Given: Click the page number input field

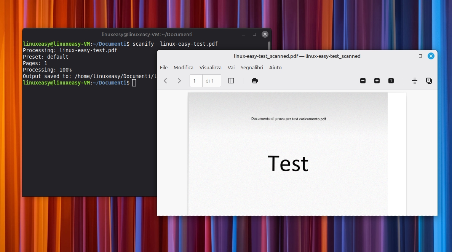Looking at the screenshot, I should 196,81.
